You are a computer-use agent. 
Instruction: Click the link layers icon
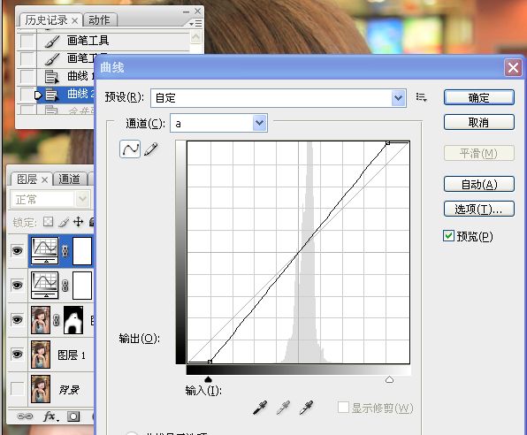pyautogui.click(x=25, y=416)
